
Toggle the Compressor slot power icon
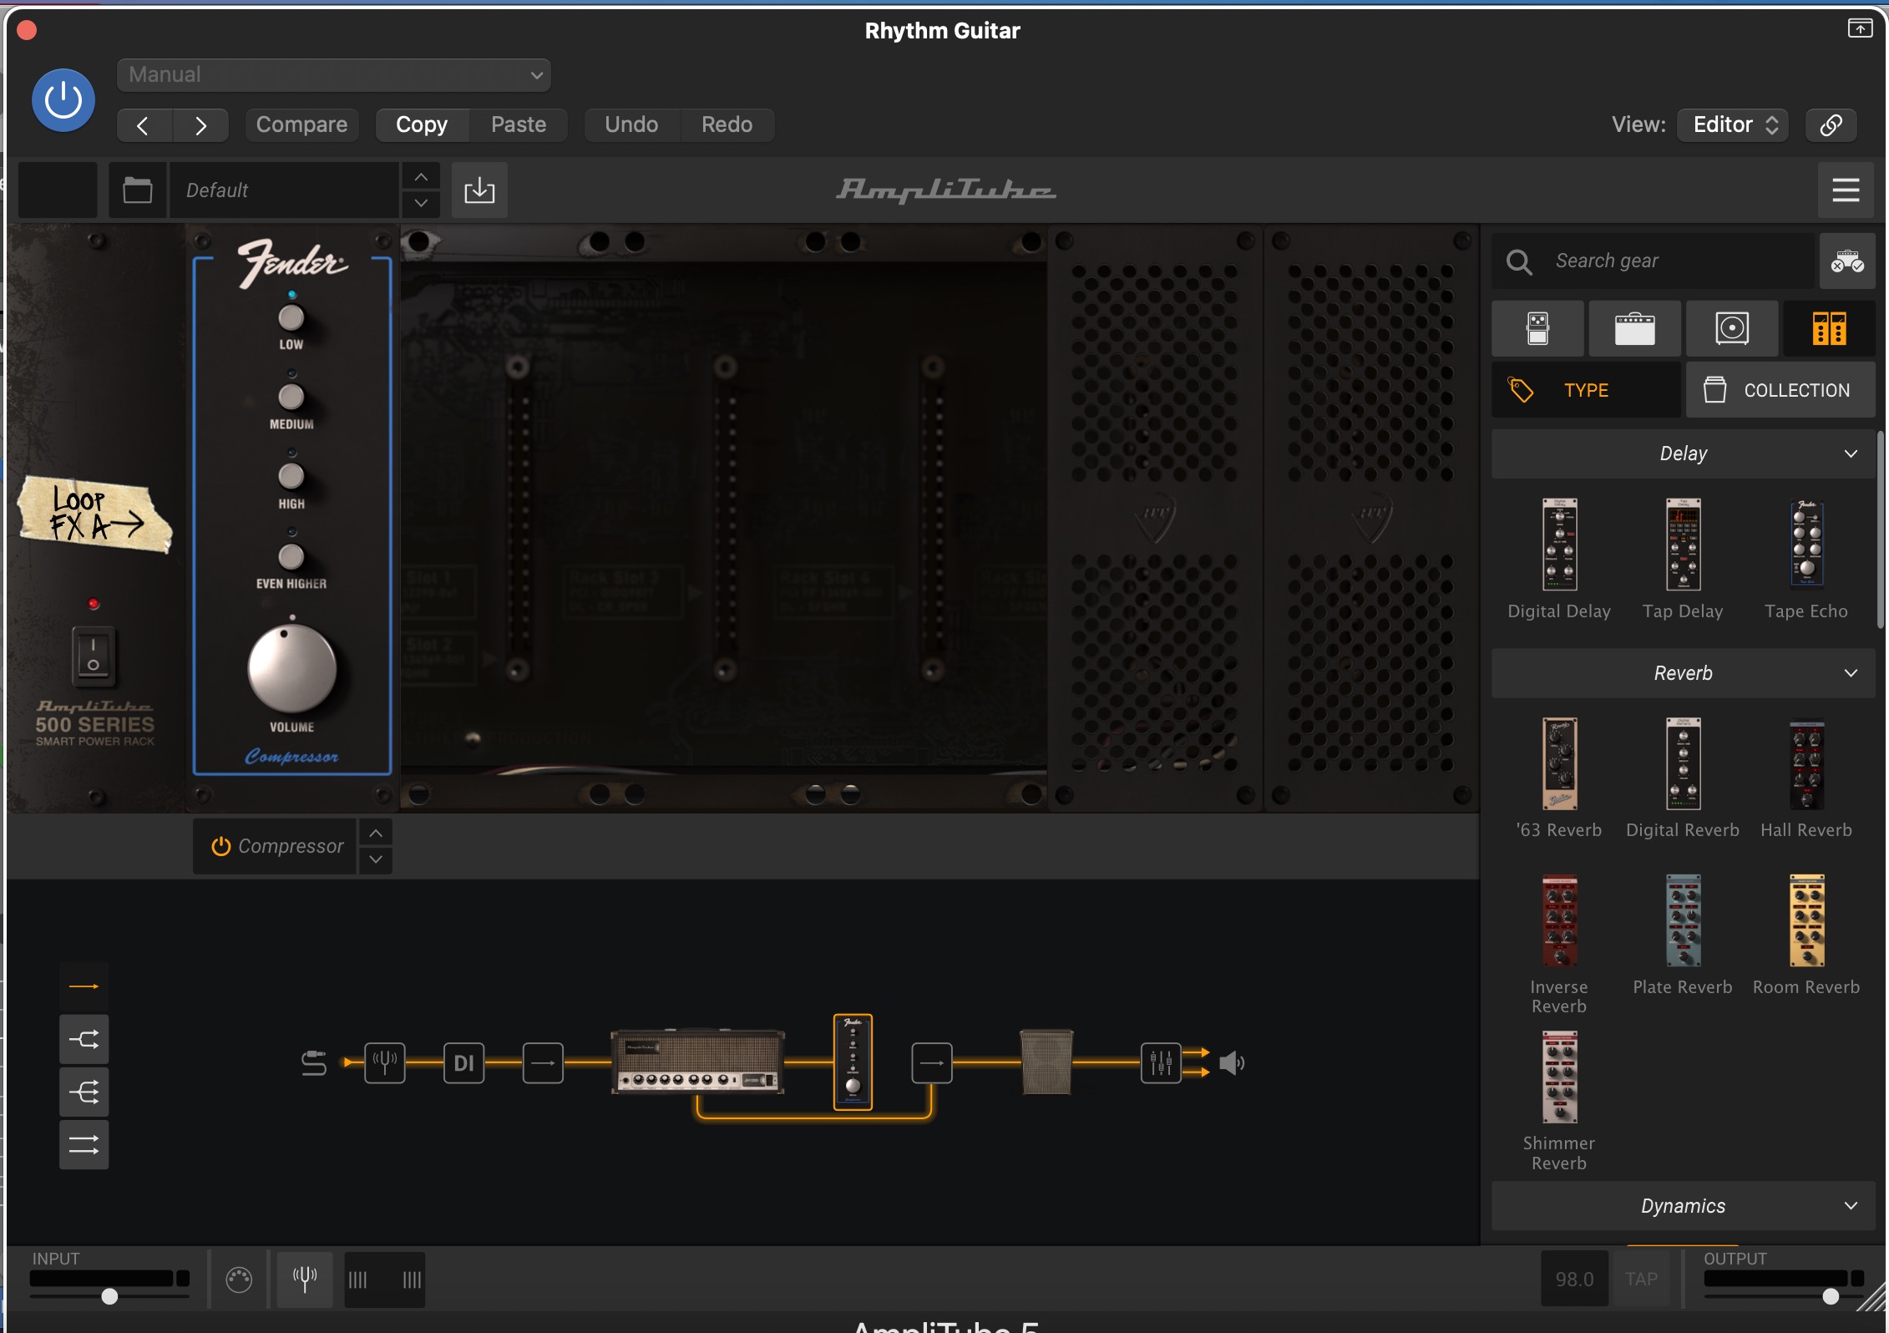tap(220, 847)
